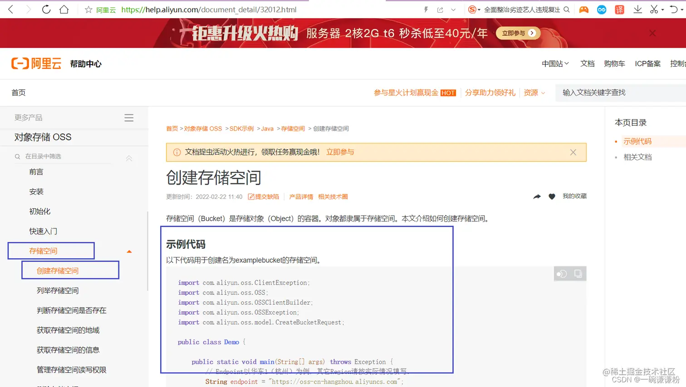The height and width of the screenshot is (387, 686).
Task: Select 创建存储空间 in the sidebar
Action: click(58, 271)
